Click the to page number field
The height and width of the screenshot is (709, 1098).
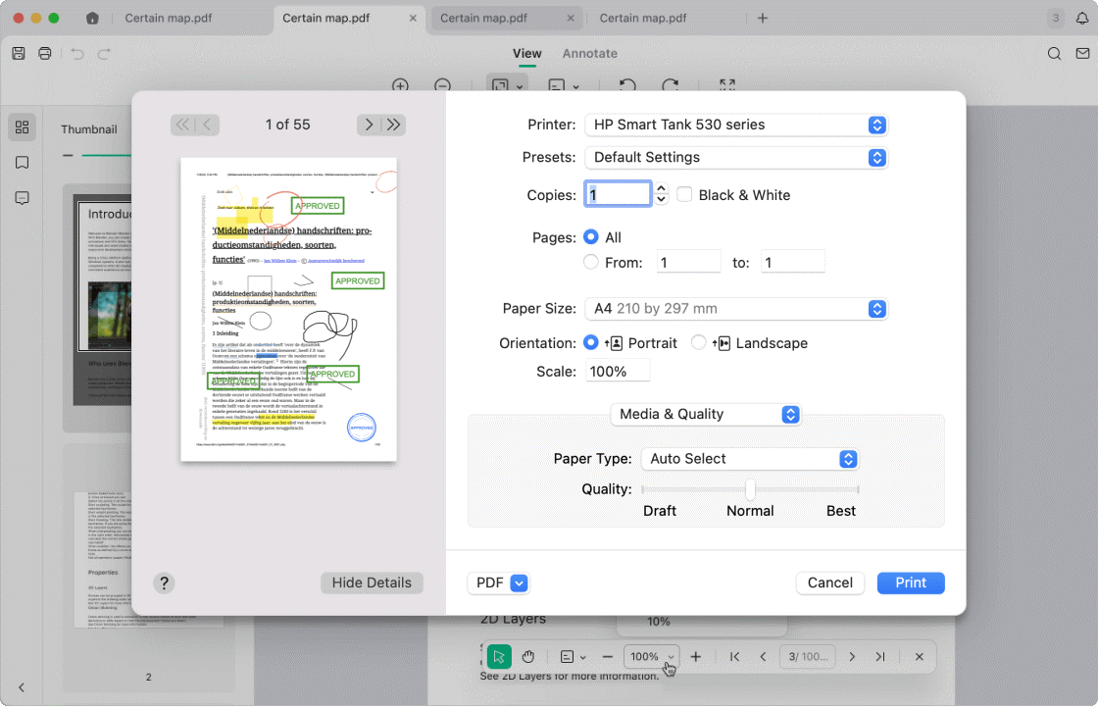click(793, 262)
